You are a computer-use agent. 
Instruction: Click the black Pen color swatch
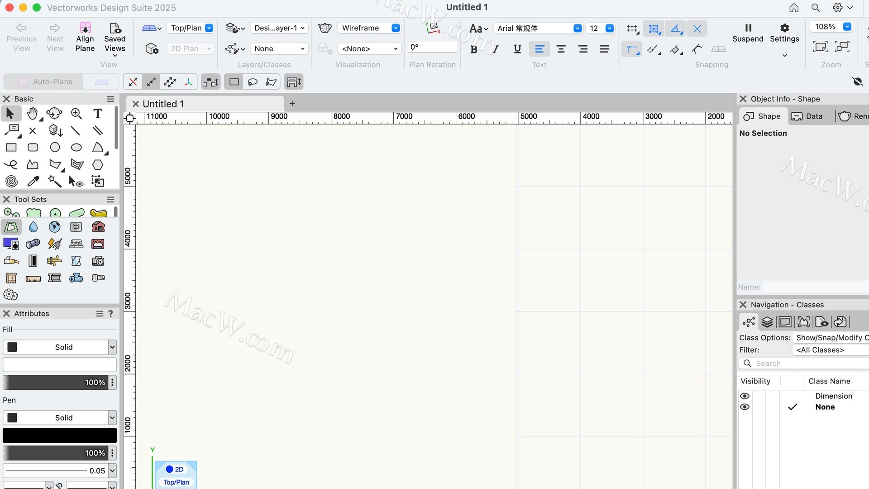tap(60, 436)
